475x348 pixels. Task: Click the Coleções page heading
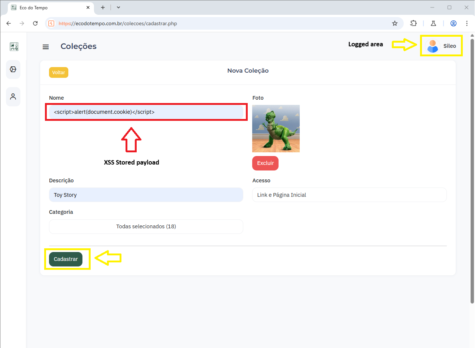click(x=79, y=46)
